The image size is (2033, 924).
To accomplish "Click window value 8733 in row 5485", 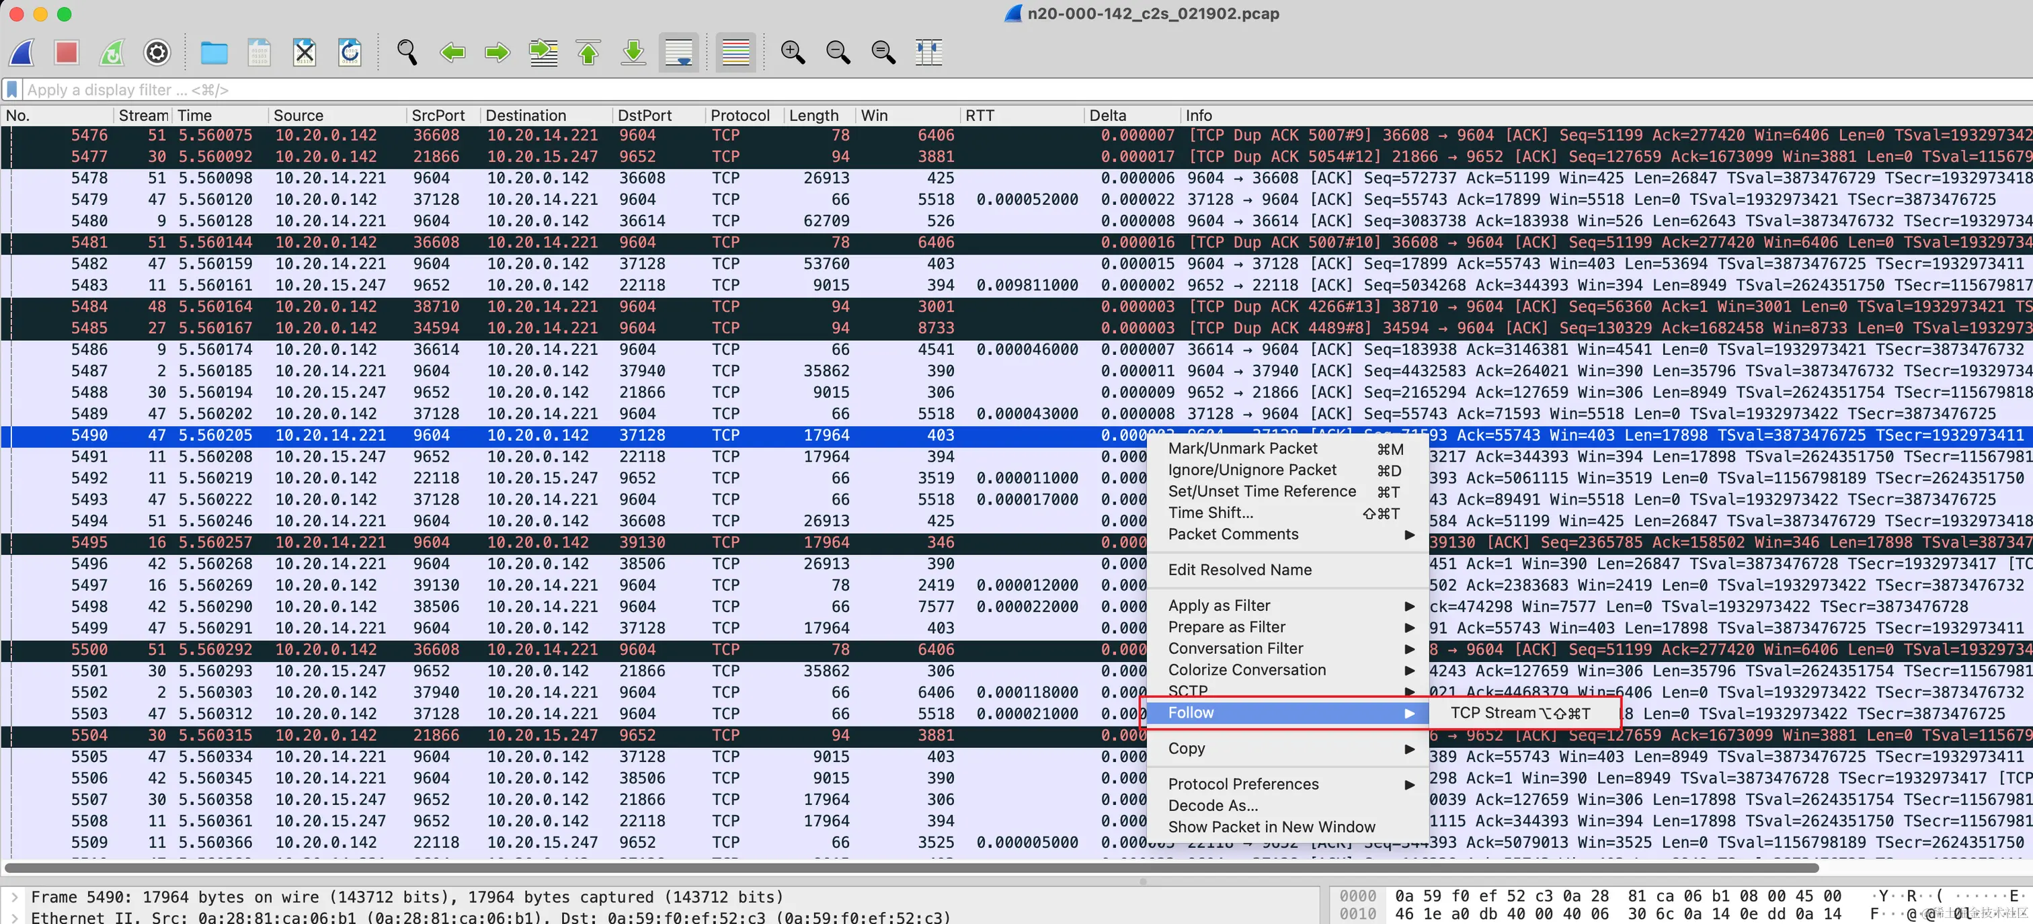I will (x=935, y=327).
